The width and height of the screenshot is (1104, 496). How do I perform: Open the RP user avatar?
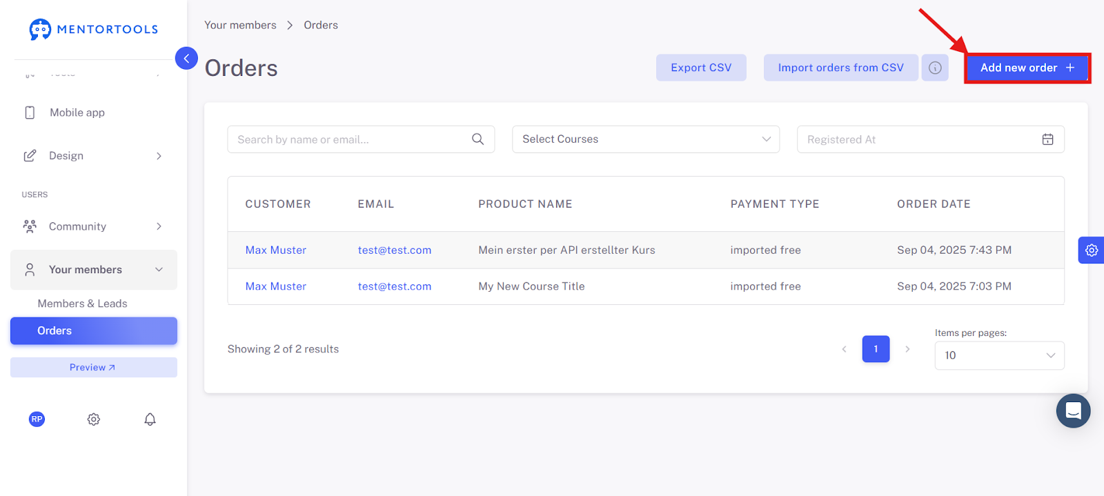pyautogui.click(x=37, y=419)
